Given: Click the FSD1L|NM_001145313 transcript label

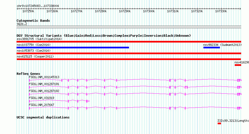Looking at the screenshot, I should (x=44, y=77).
